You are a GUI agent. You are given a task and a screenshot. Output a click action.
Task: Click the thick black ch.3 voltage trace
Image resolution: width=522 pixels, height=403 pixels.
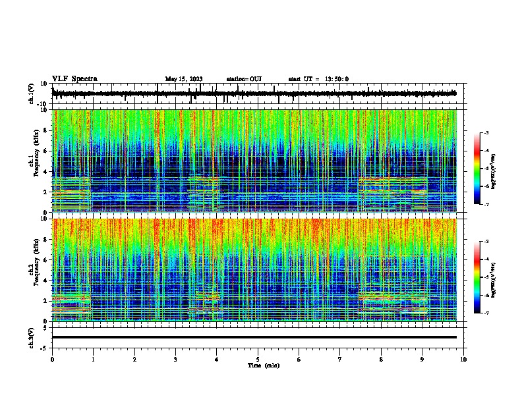coord(254,337)
